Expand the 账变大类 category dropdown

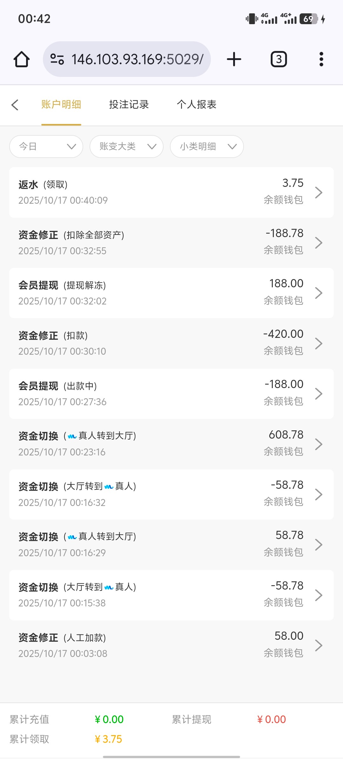click(x=127, y=147)
